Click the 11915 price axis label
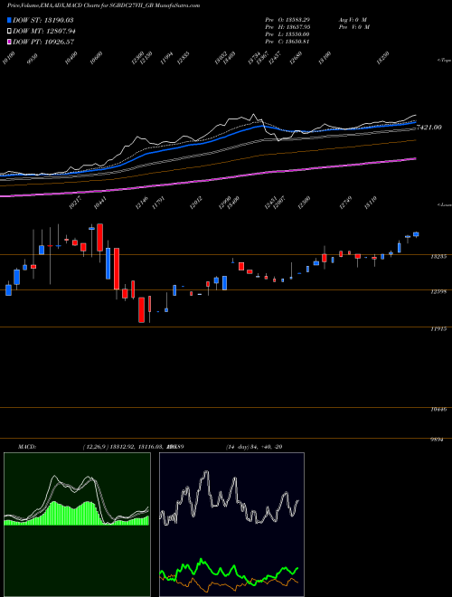The height and width of the screenshot is (597, 452). (x=438, y=329)
